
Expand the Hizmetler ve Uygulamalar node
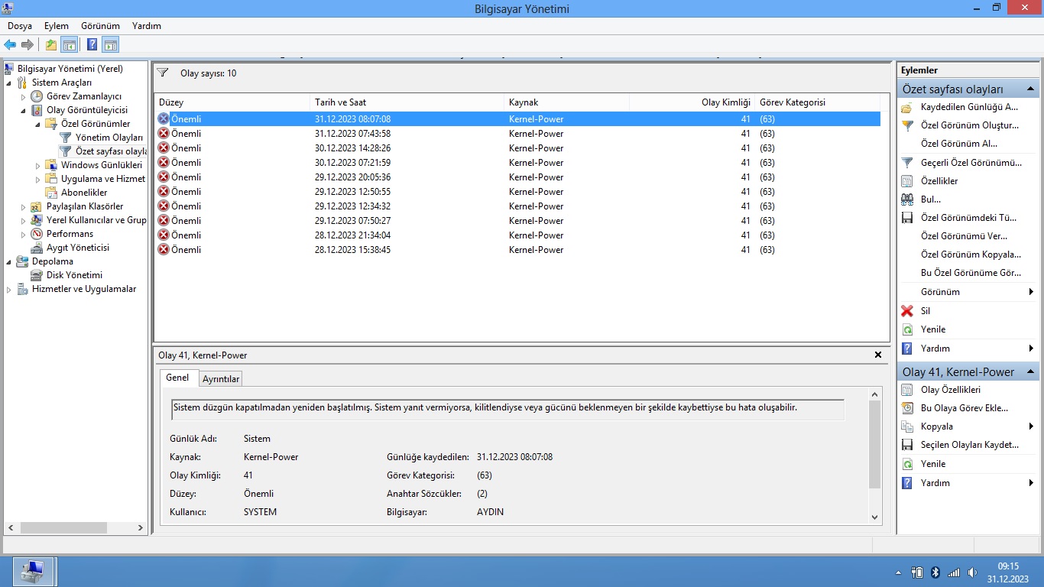click(x=9, y=289)
